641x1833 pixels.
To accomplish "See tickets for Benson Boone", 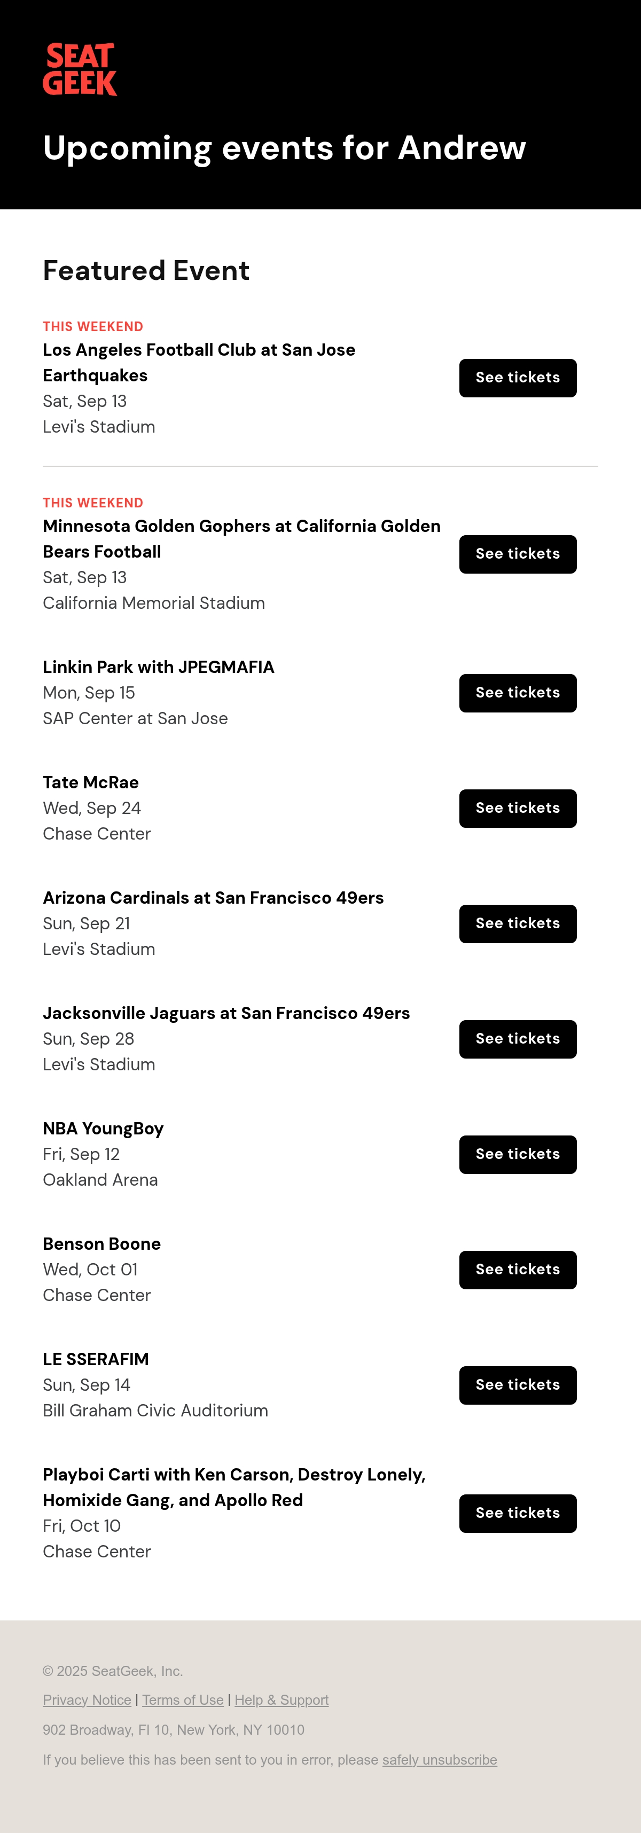I will coord(517,1270).
